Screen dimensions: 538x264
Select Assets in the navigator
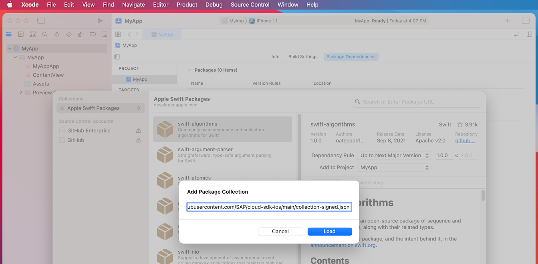point(40,84)
